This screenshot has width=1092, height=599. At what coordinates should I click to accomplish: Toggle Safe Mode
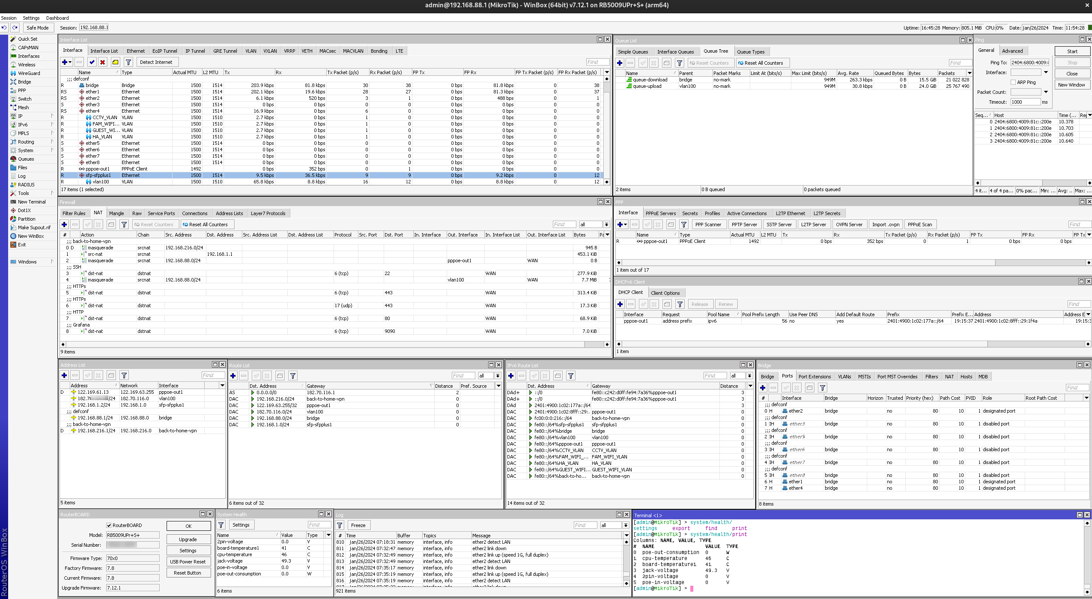point(37,28)
